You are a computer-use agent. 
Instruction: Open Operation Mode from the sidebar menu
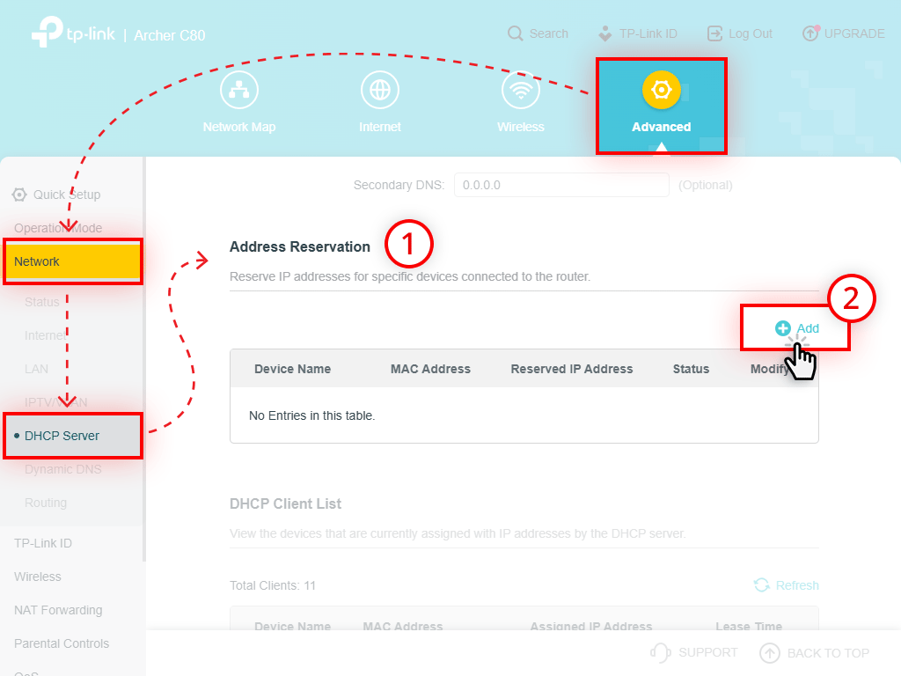coord(56,228)
